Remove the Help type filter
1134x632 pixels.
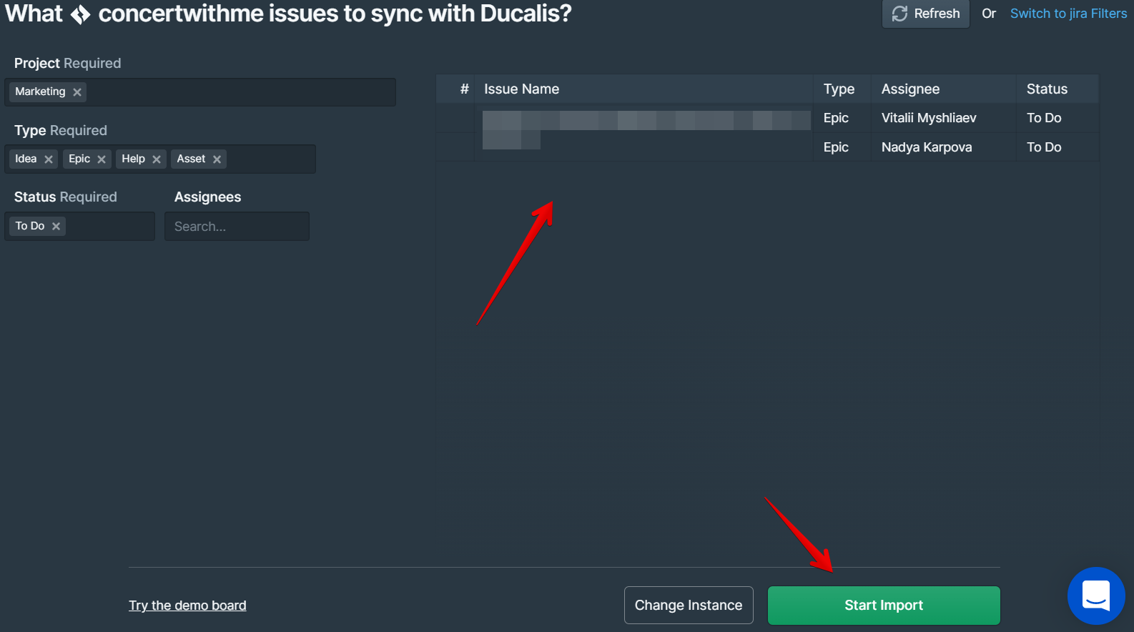pyautogui.click(x=157, y=159)
